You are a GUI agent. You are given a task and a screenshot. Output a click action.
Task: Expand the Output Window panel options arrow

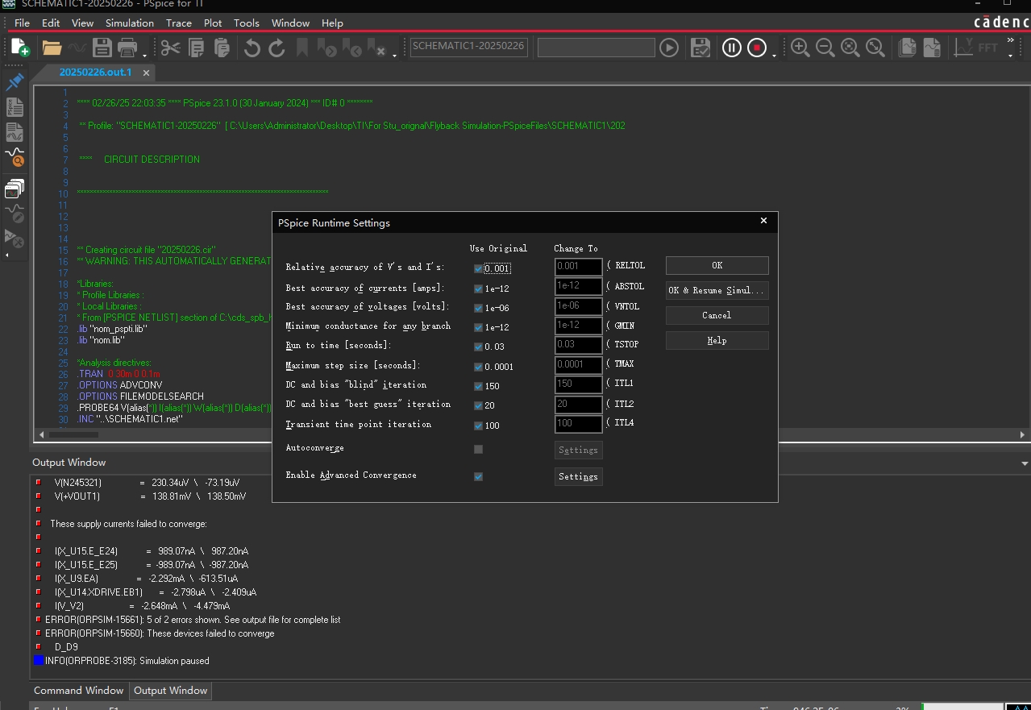click(x=1025, y=463)
